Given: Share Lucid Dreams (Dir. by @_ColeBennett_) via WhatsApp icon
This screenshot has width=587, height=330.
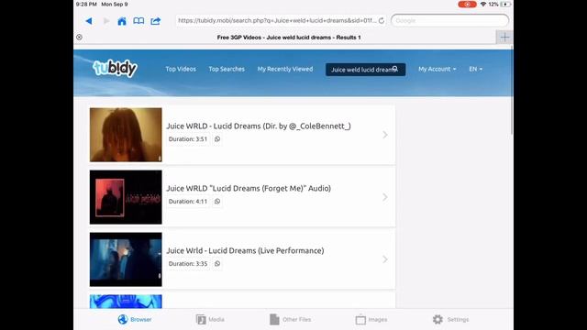Looking at the screenshot, I should point(217,138).
